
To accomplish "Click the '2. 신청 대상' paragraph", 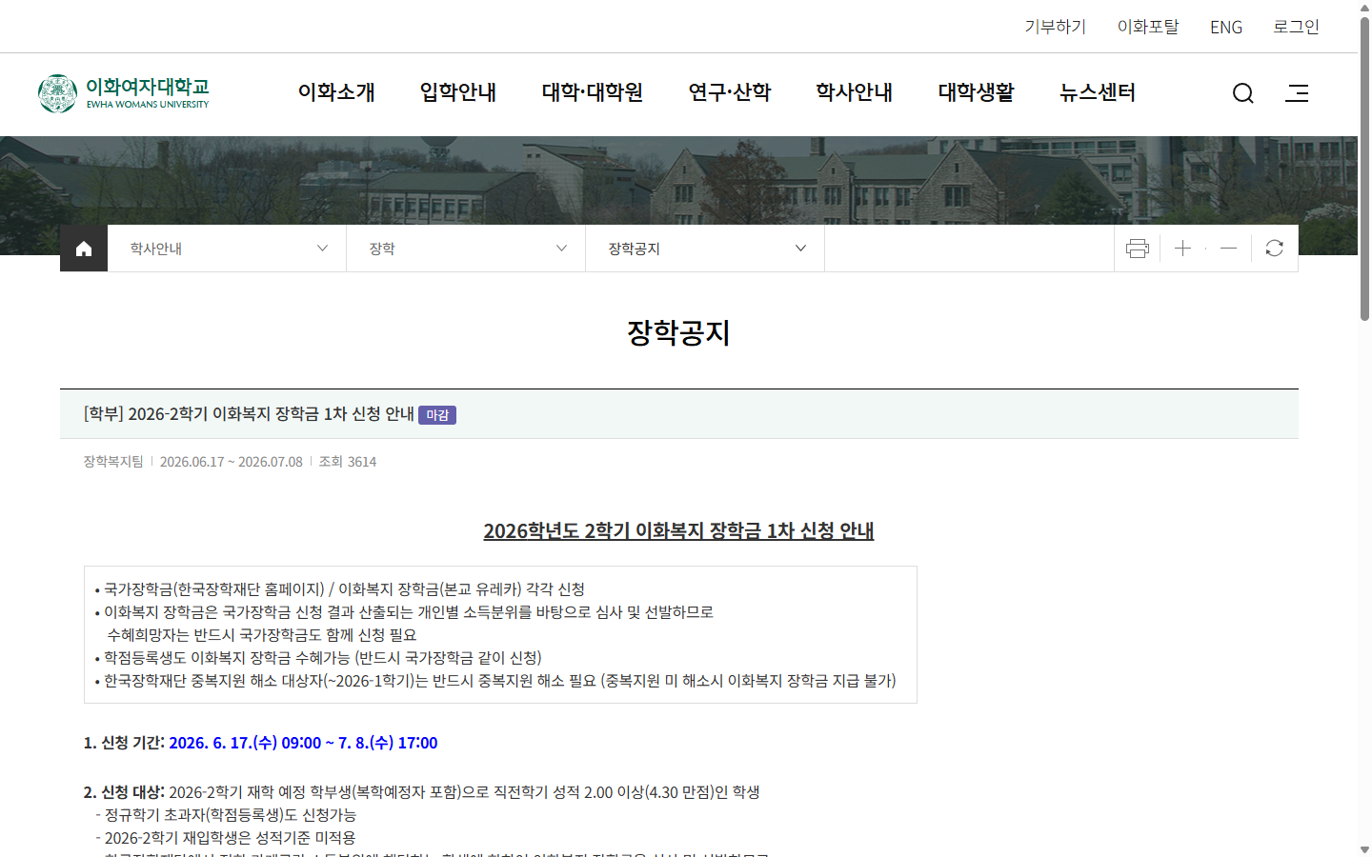I will (x=421, y=792).
